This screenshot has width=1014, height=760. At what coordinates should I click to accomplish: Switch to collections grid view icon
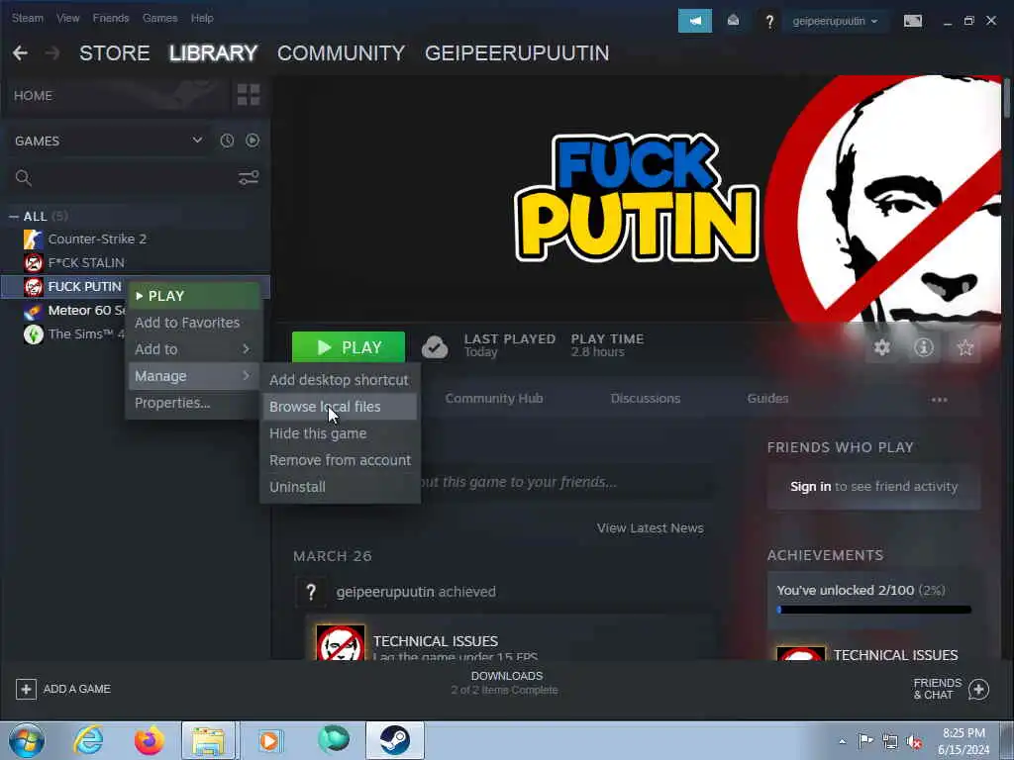(249, 95)
